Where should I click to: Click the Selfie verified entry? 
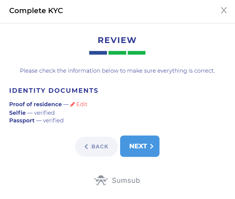tap(32, 113)
